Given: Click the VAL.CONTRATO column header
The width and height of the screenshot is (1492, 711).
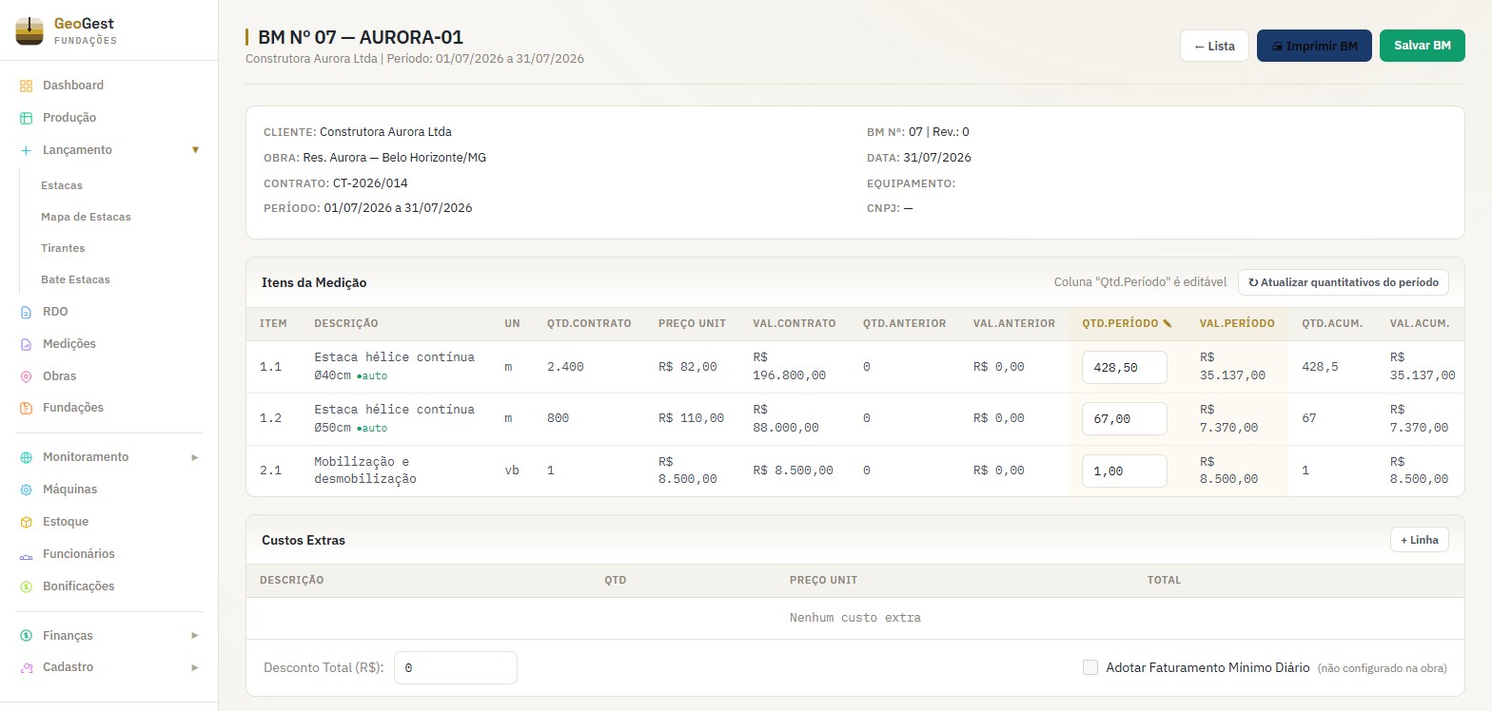Looking at the screenshot, I should click(794, 323).
